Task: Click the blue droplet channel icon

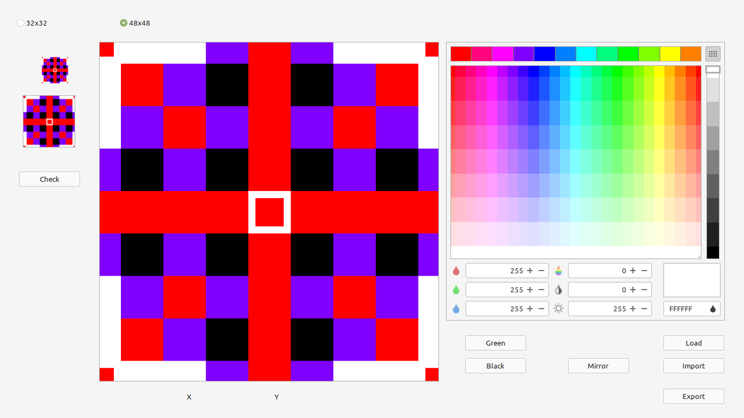Action: pyautogui.click(x=456, y=309)
